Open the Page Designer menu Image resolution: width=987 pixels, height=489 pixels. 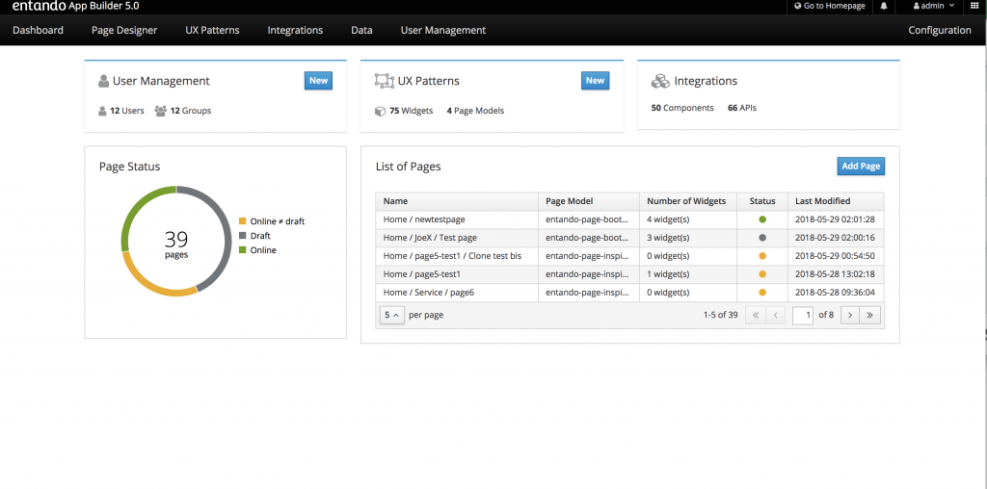[124, 30]
